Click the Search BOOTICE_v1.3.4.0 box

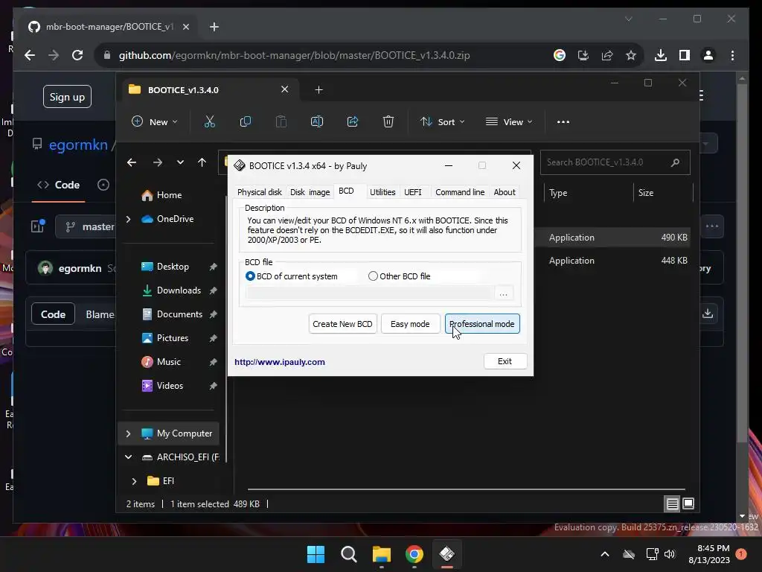615,162
